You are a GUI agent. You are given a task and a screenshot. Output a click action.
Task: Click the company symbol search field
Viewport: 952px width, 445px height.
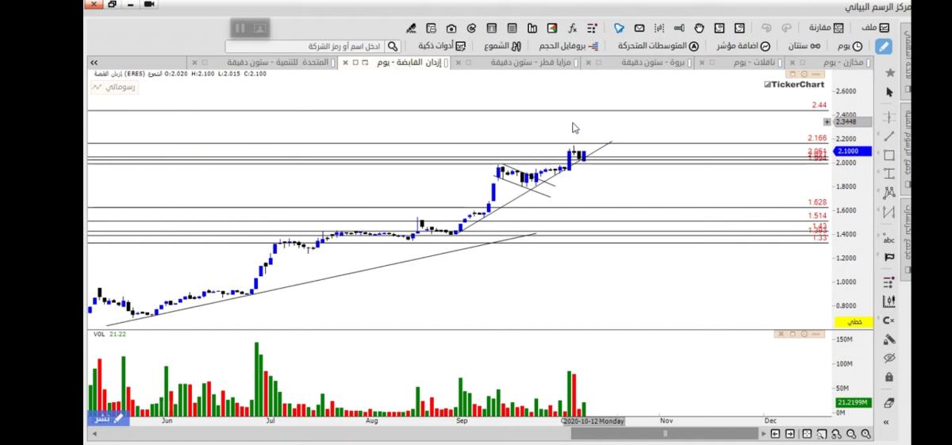[x=311, y=46]
